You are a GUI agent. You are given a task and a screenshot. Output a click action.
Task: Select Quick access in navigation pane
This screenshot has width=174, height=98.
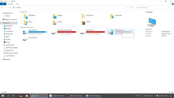pyautogui.click(x=9, y=13)
